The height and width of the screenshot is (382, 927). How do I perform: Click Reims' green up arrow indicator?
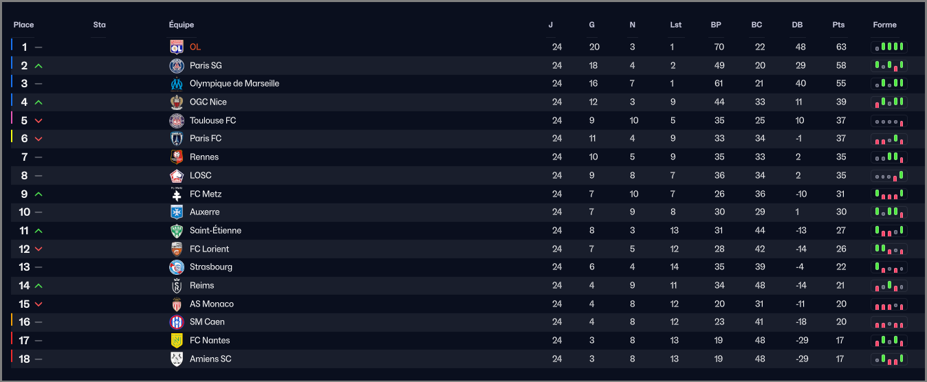(39, 285)
